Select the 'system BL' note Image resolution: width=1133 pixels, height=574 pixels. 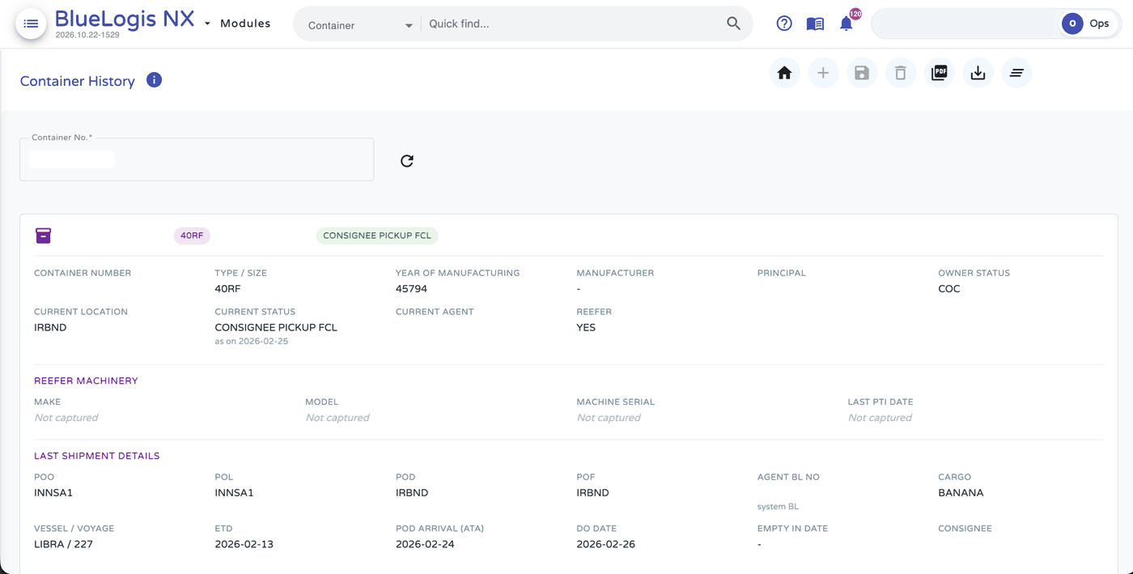tap(778, 507)
